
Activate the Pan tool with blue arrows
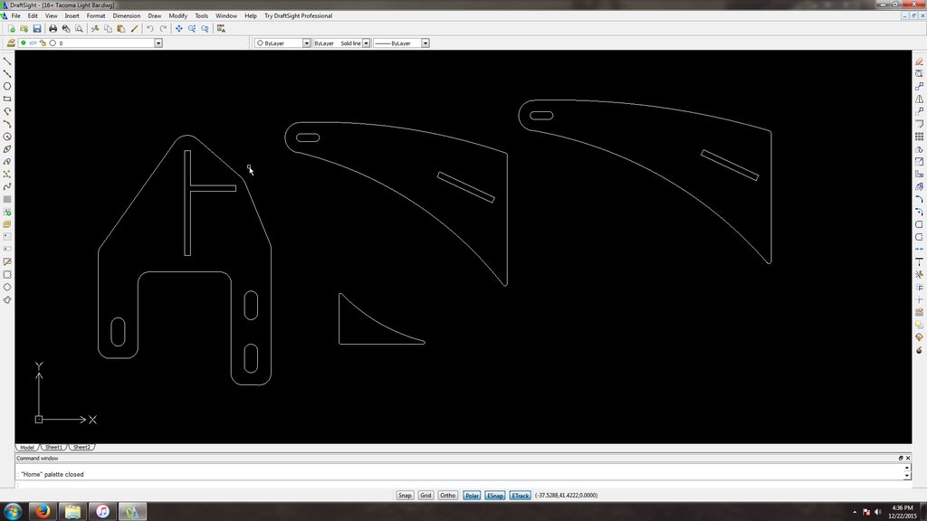point(179,28)
